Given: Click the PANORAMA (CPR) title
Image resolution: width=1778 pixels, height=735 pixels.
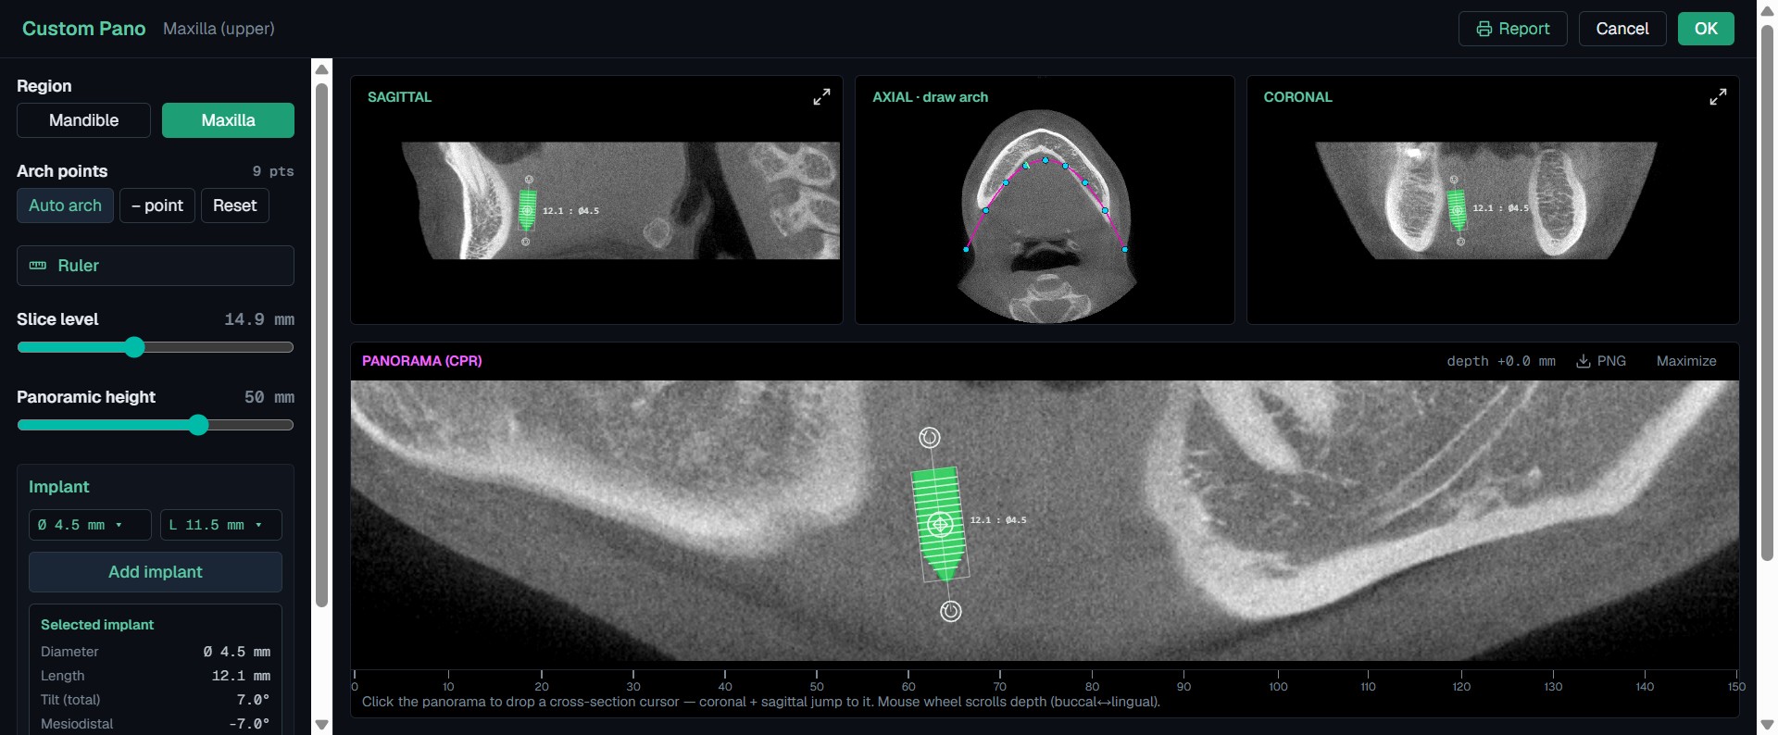Looking at the screenshot, I should [x=421, y=361].
